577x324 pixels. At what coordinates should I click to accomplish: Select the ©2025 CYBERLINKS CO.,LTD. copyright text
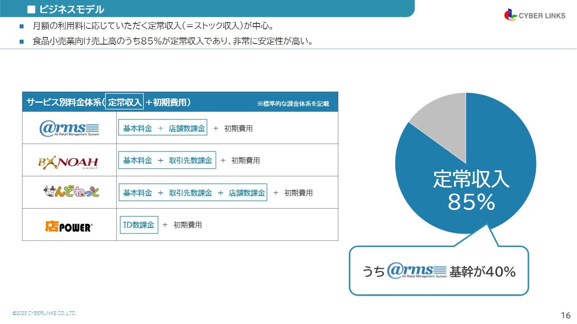[45, 313]
